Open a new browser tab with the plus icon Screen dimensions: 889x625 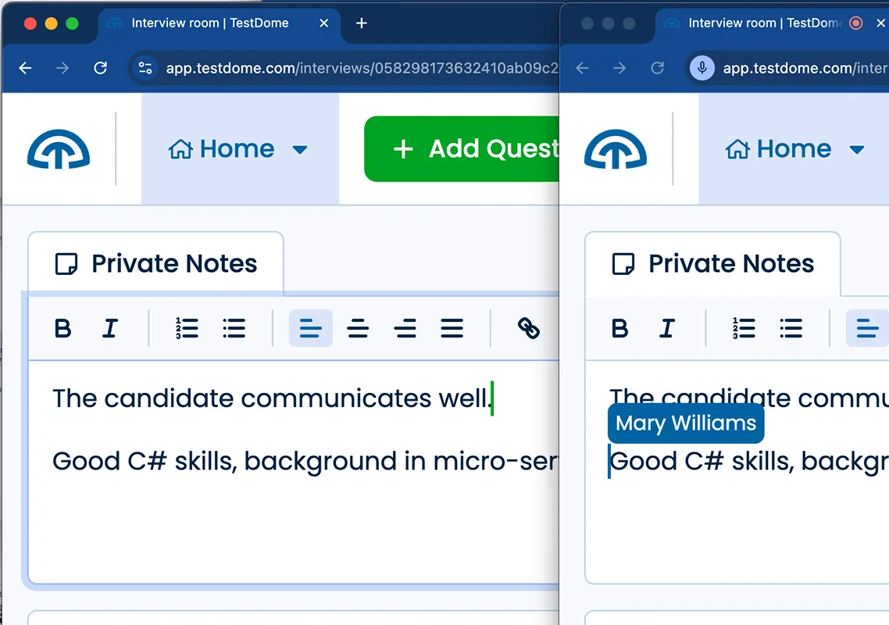pyautogui.click(x=361, y=23)
